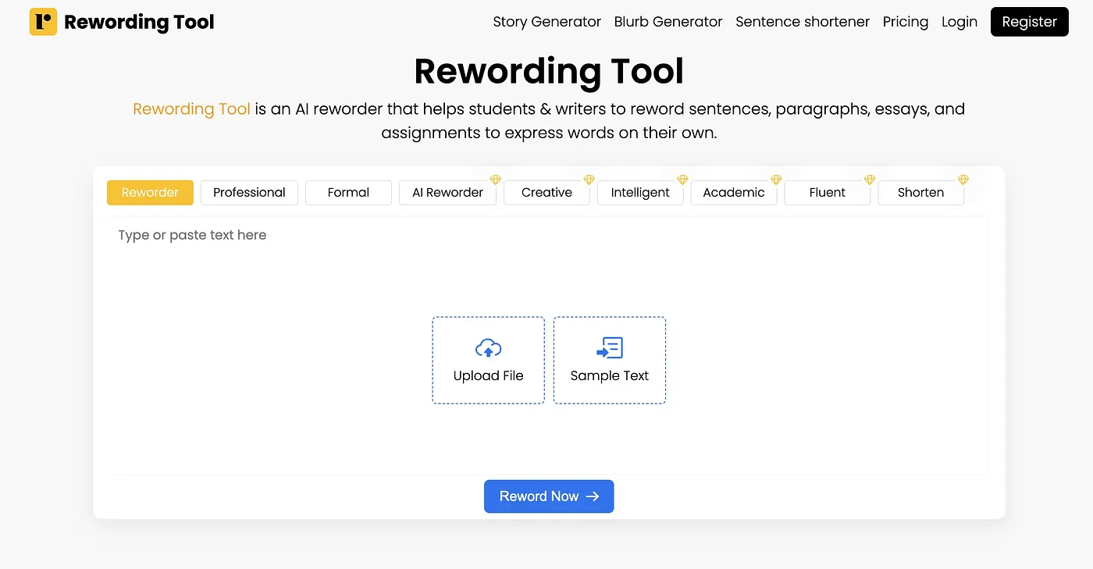Go to the Blurb Generator page
This screenshot has height=569, width=1093.
click(x=668, y=22)
